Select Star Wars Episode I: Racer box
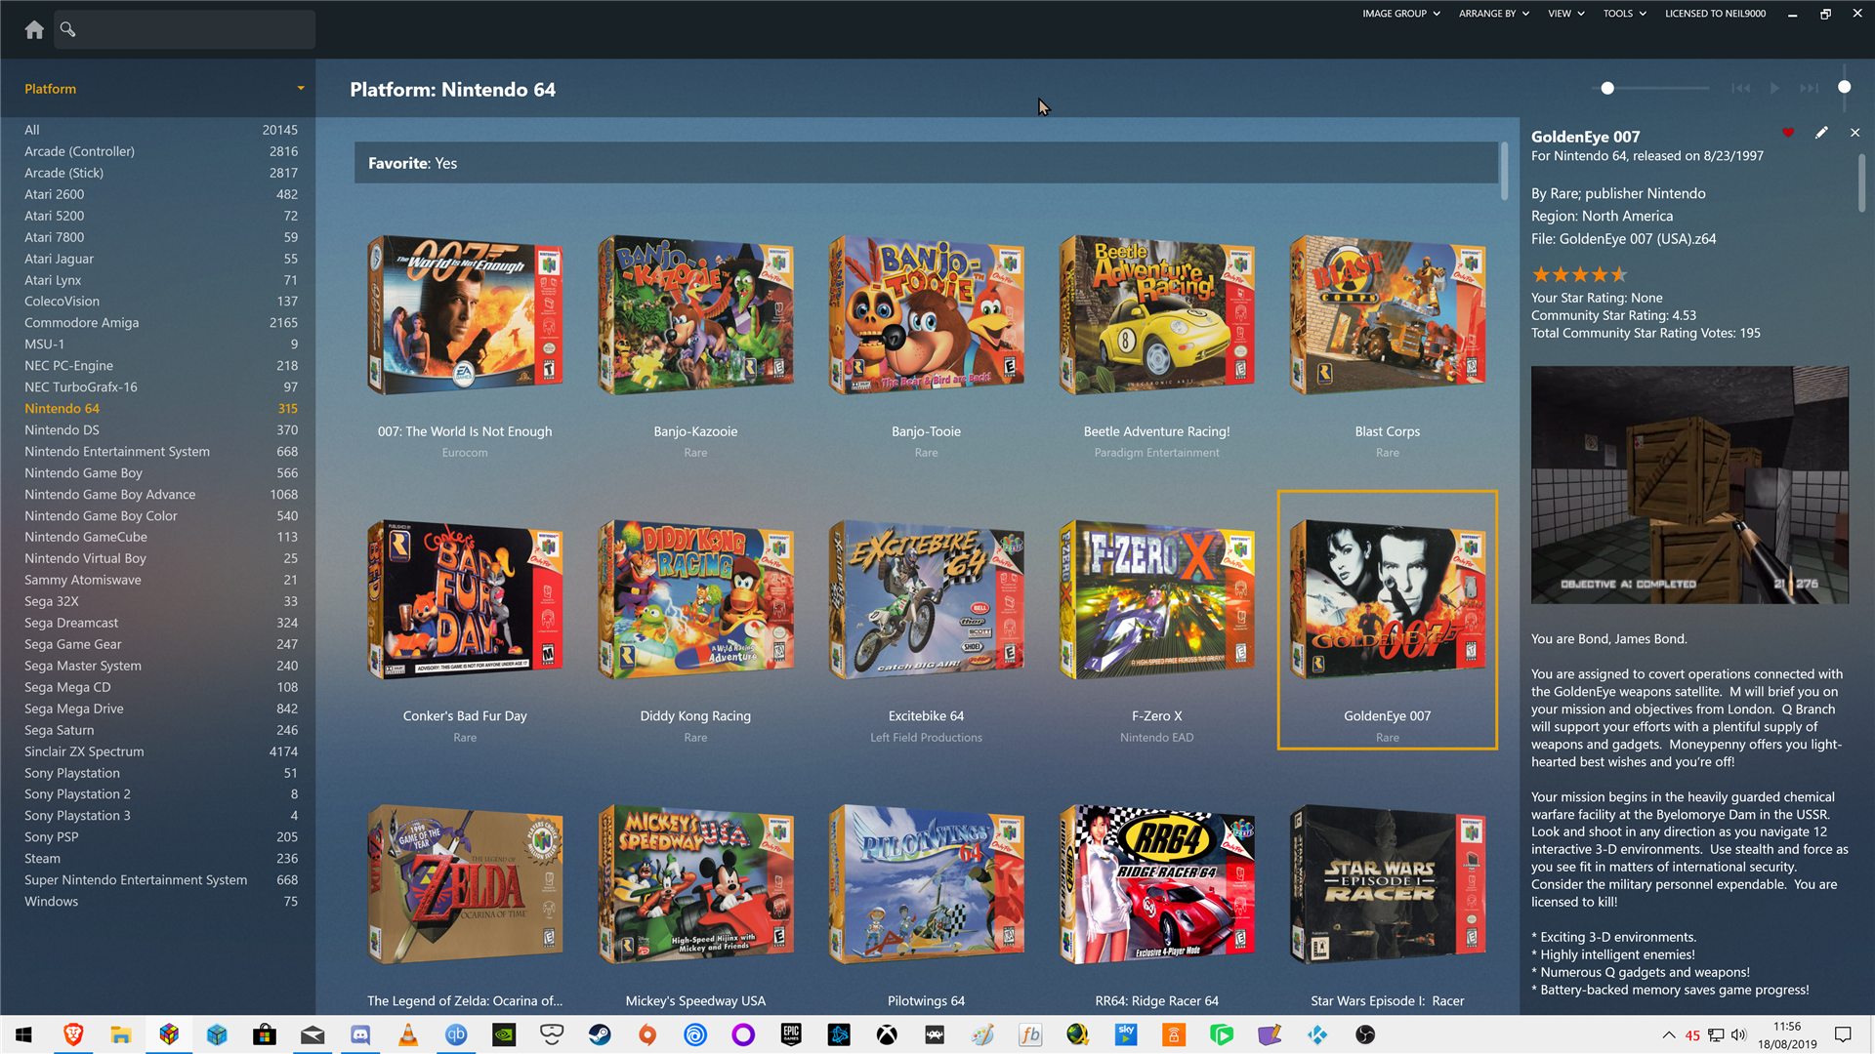The image size is (1875, 1054). tap(1387, 884)
